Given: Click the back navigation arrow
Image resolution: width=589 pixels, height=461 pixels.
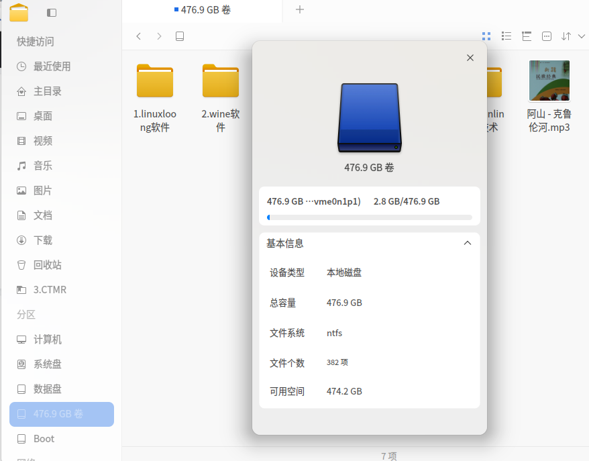Looking at the screenshot, I should pyautogui.click(x=138, y=36).
